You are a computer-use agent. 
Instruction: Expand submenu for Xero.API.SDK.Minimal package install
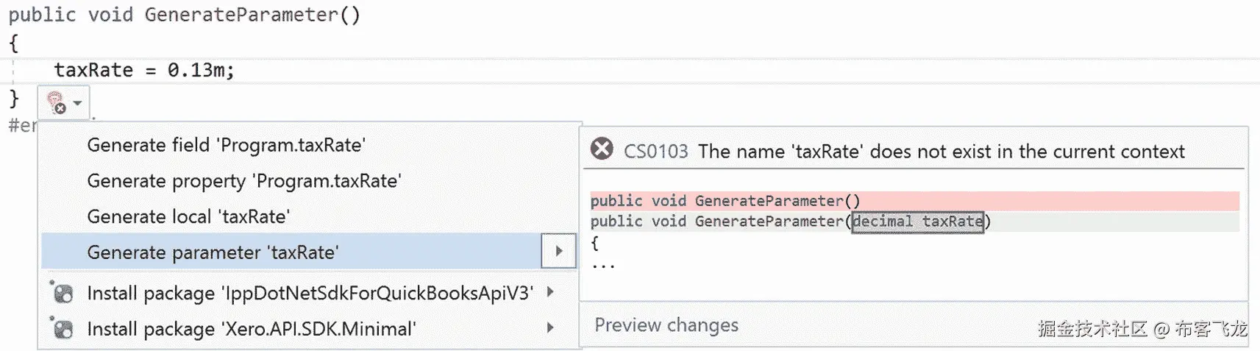pyautogui.click(x=550, y=327)
